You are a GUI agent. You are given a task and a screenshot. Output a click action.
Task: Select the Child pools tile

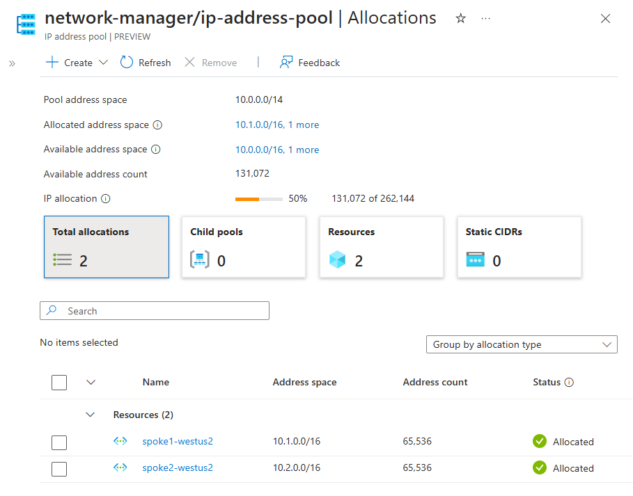click(x=244, y=247)
